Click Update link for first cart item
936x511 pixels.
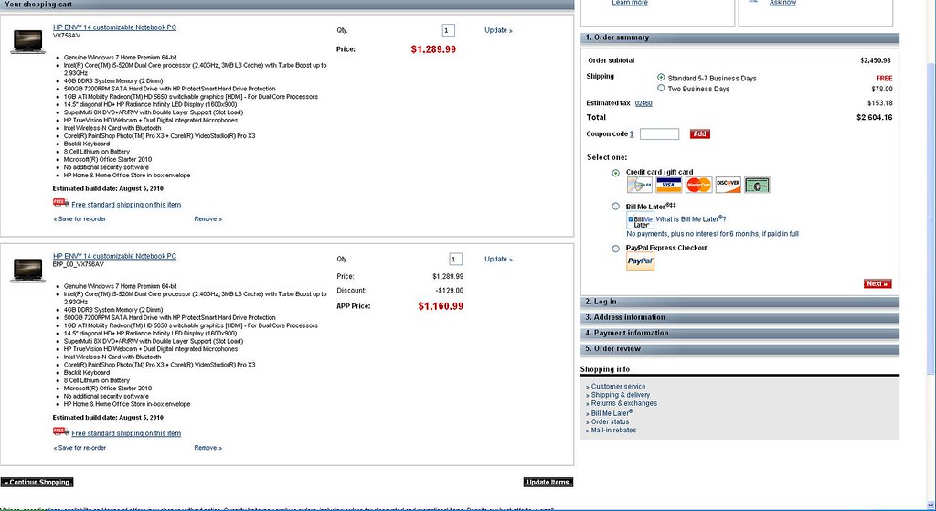[x=498, y=30]
